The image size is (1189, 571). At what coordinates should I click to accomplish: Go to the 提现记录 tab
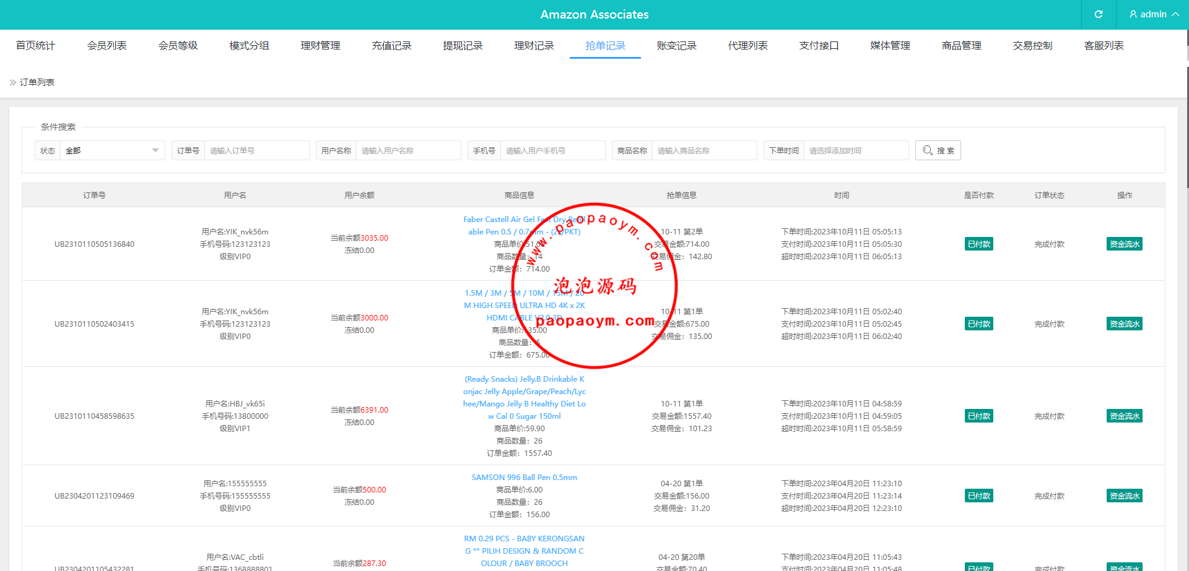click(x=463, y=46)
